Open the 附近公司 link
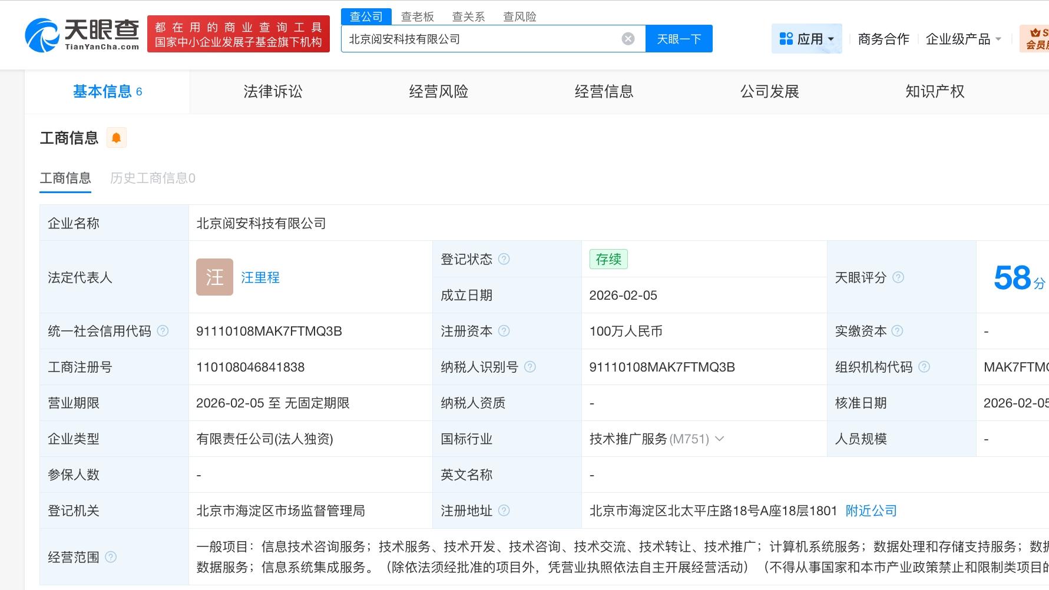 tap(870, 511)
